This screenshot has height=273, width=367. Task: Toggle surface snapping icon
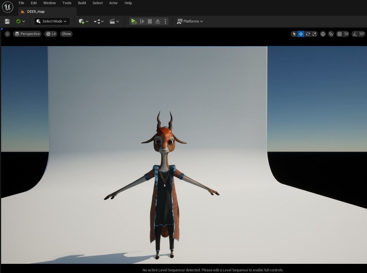pyautogui.click(x=331, y=34)
